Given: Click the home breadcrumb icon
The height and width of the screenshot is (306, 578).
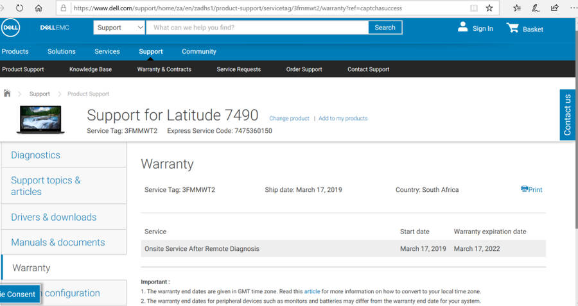Looking at the screenshot, I should click(7, 93).
